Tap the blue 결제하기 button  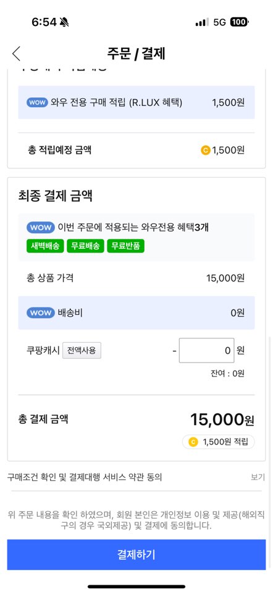pos(136,554)
